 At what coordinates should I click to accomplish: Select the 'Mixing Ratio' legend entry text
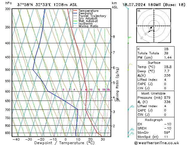tap(88, 26)
